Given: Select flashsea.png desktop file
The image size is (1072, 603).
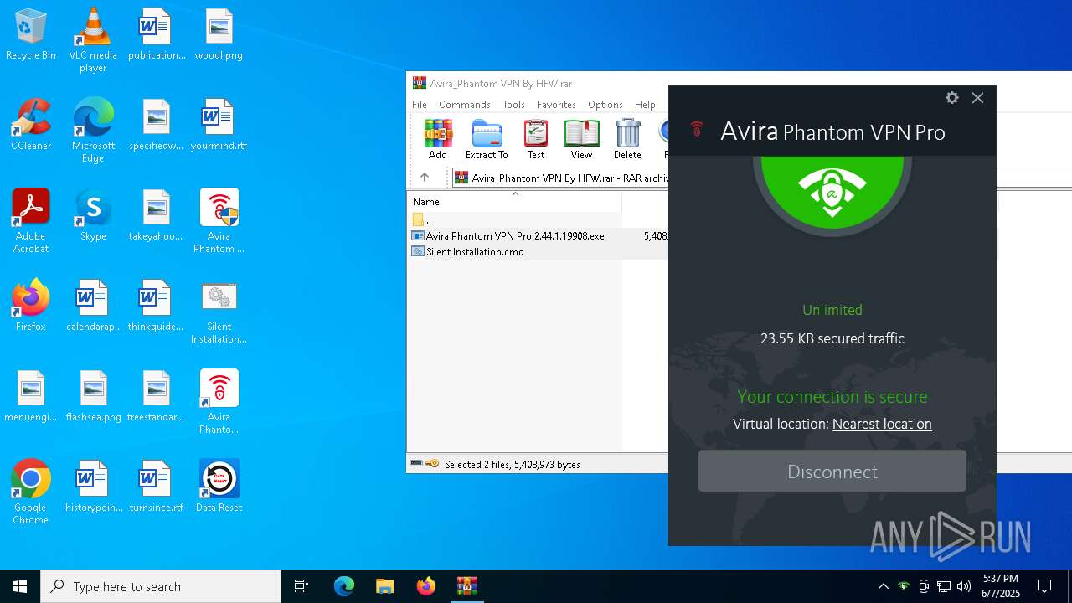Looking at the screenshot, I should 93,396.
